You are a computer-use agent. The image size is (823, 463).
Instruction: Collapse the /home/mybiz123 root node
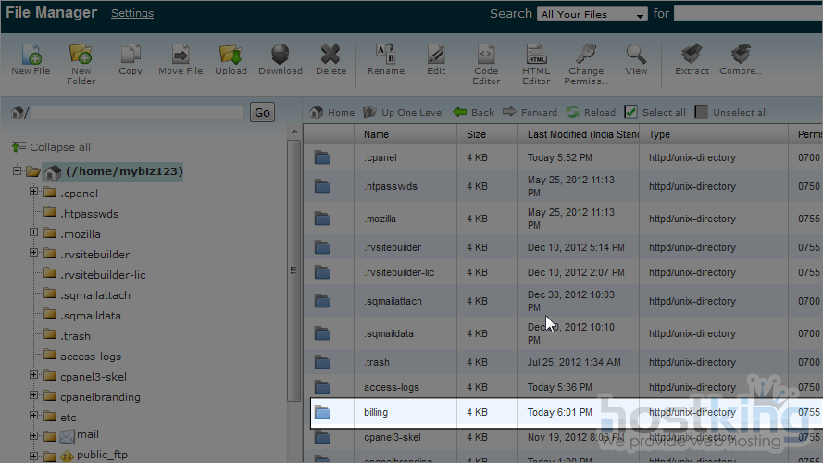click(18, 171)
